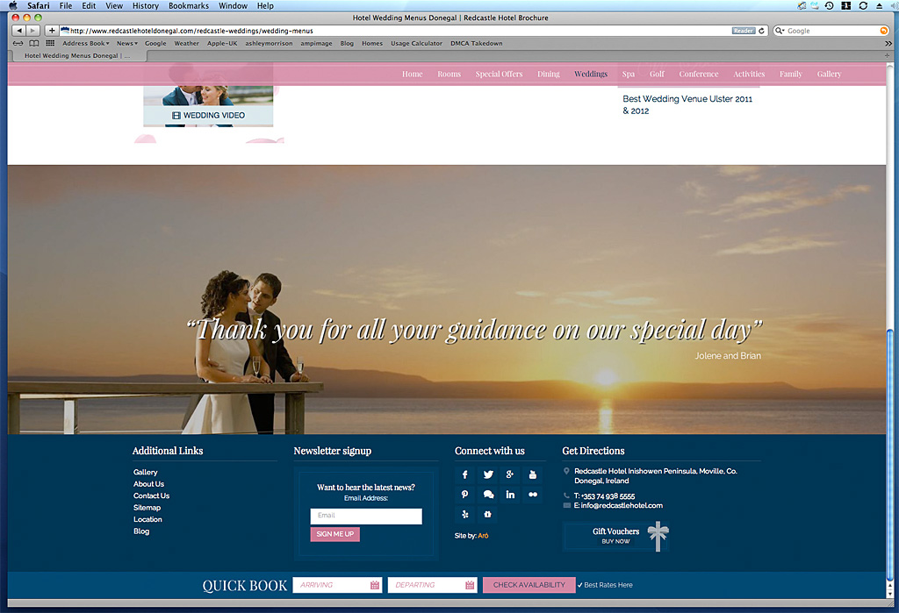This screenshot has height=613, width=899.
Task: Open the hotel's Facebook page icon
Action: [x=464, y=474]
